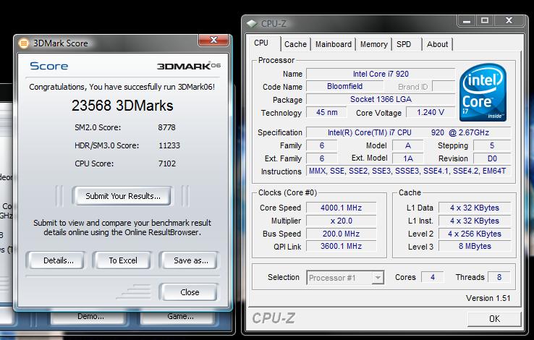
Task: Click the Name field Intel Core i7 920
Action: coord(381,74)
